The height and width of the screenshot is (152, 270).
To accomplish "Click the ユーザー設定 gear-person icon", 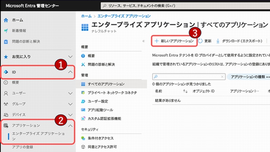I will click(83, 101).
